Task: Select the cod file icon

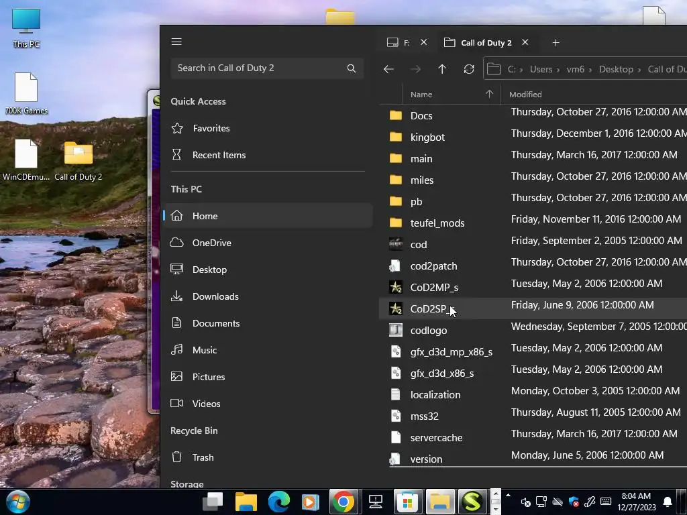Action: pos(396,244)
